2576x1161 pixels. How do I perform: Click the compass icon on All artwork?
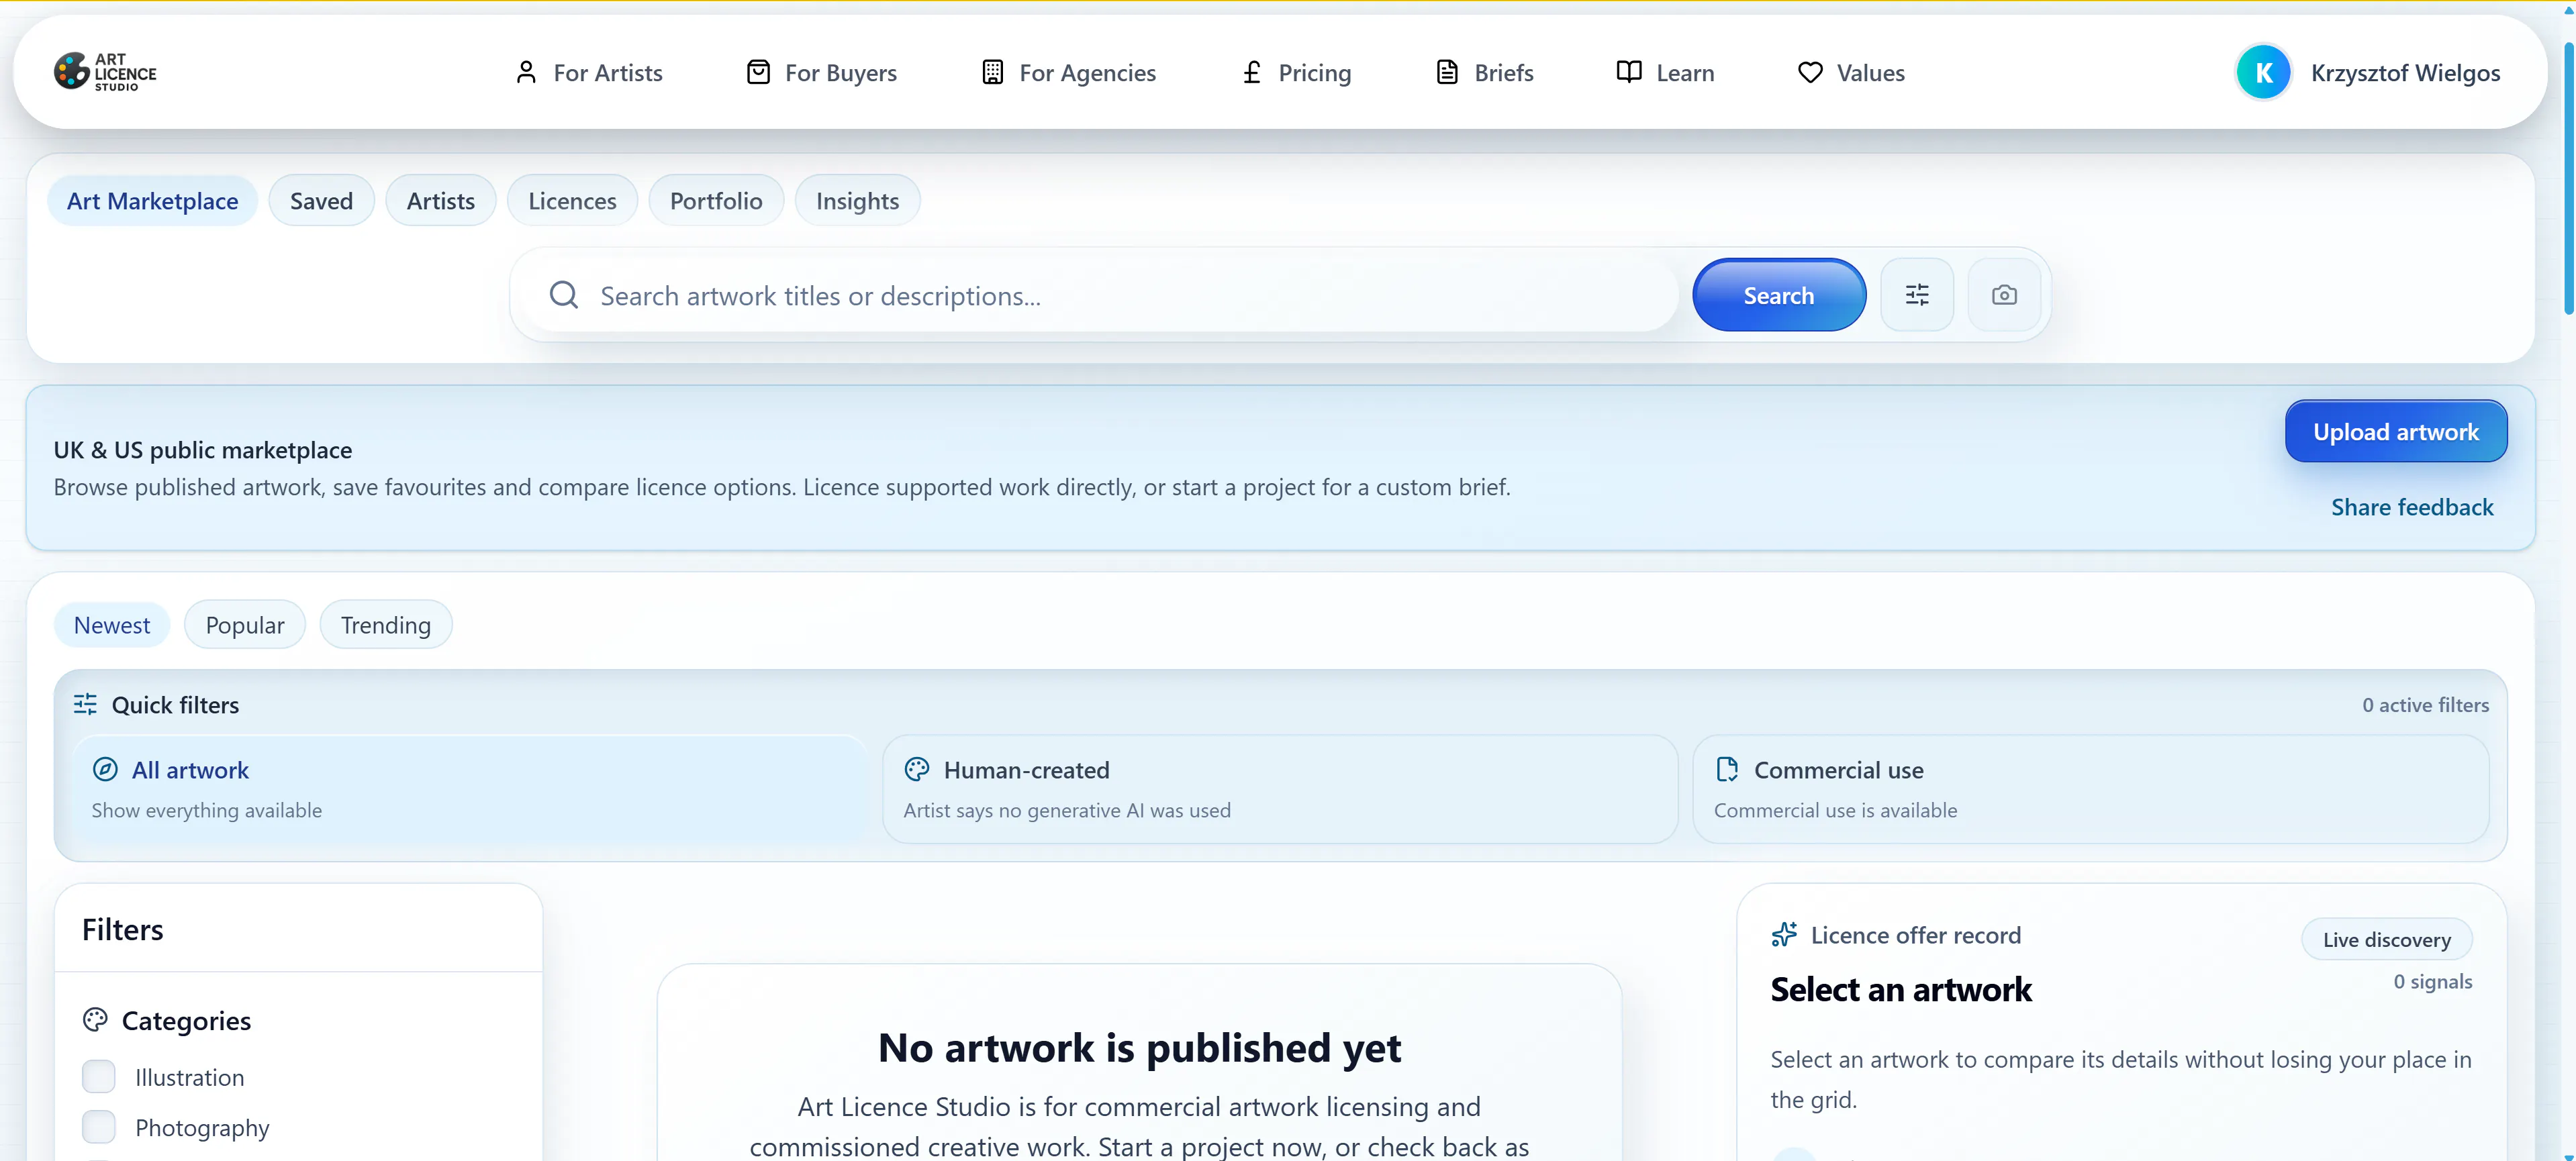tap(105, 769)
